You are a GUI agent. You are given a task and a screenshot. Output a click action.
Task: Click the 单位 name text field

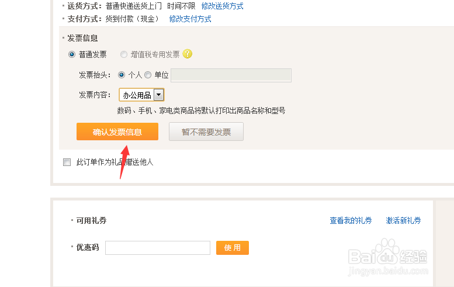(231, 75)
